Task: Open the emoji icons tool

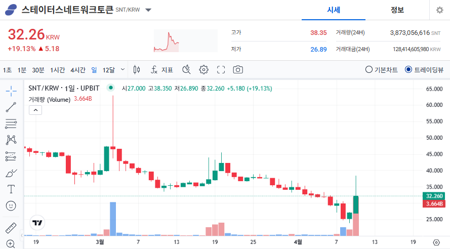Action: (11, 205)
